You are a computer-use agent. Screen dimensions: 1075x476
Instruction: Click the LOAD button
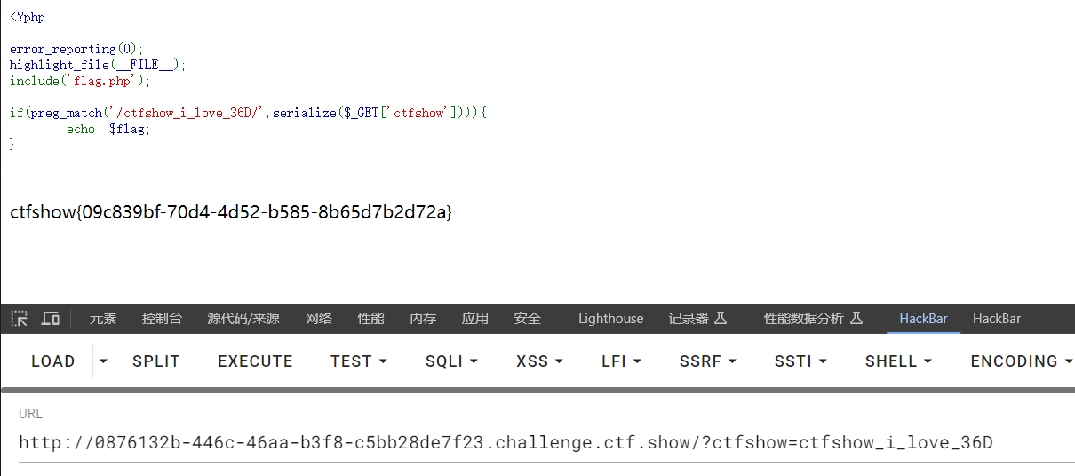53,361
